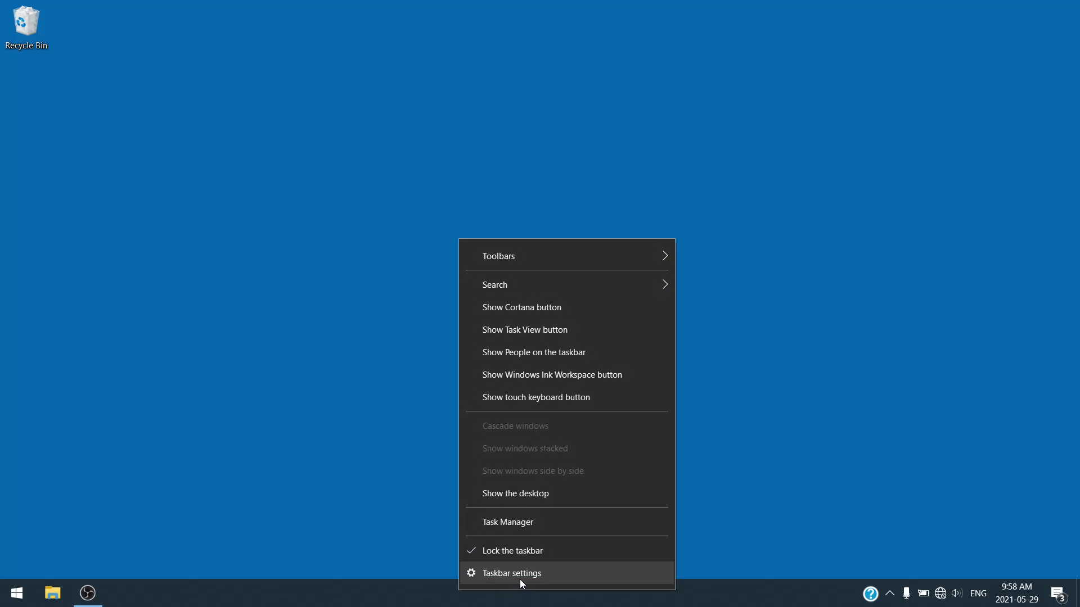Image resolution: width=1080 pixels, height=607 pixels.
Task: Open Taskbar settings
Action: pos(511,573)
